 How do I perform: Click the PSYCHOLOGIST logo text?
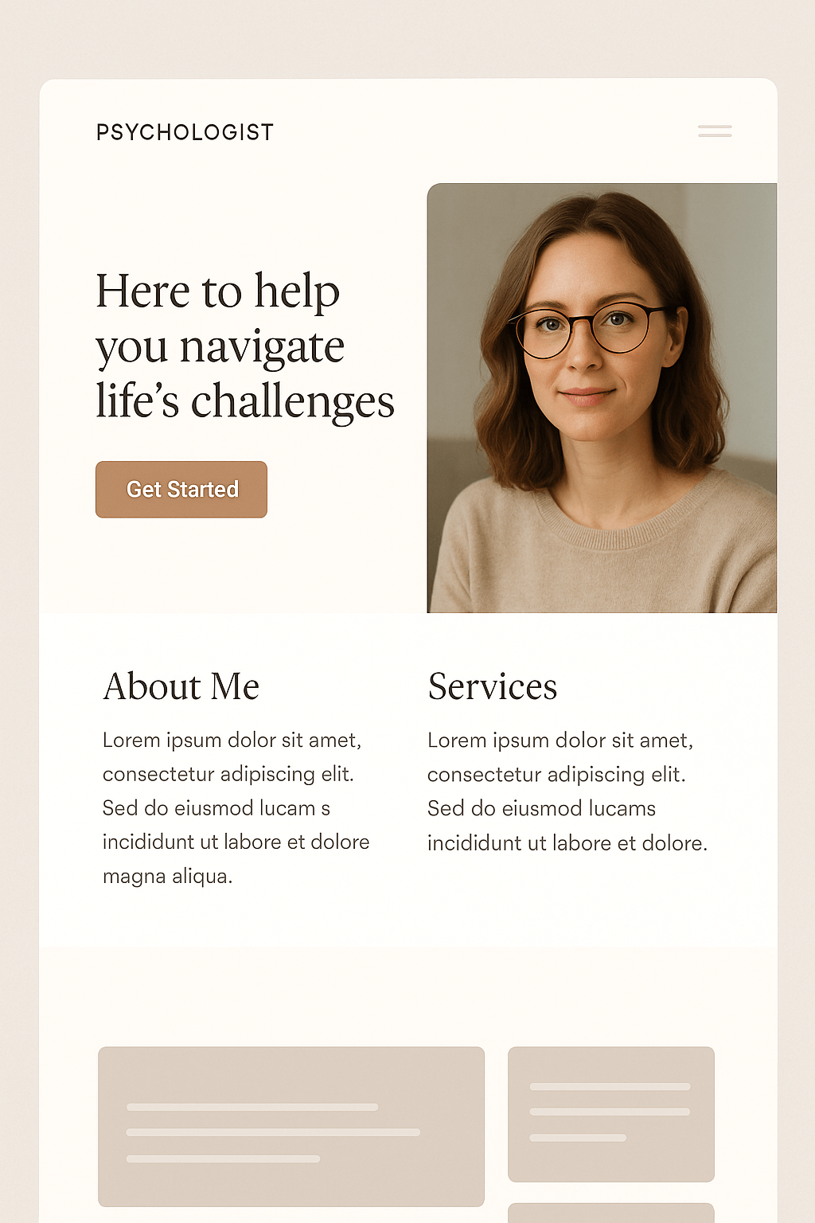(x=185, y=132)
